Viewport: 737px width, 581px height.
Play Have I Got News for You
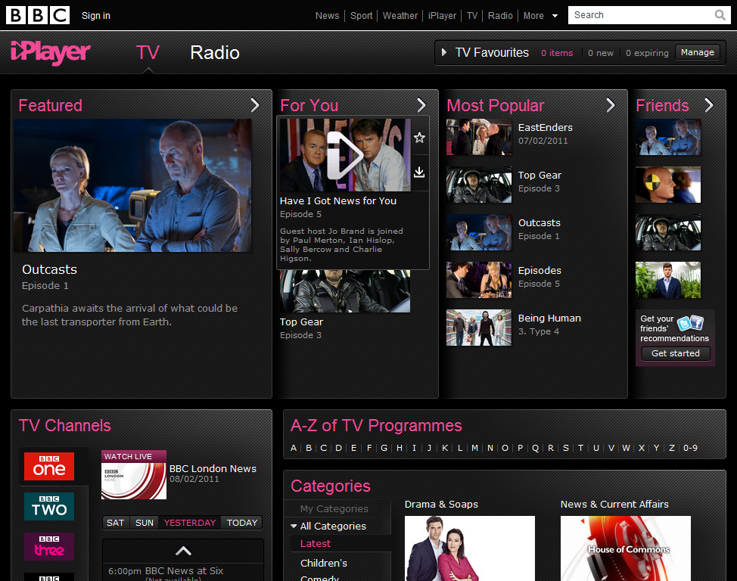(x=345, y=155)
